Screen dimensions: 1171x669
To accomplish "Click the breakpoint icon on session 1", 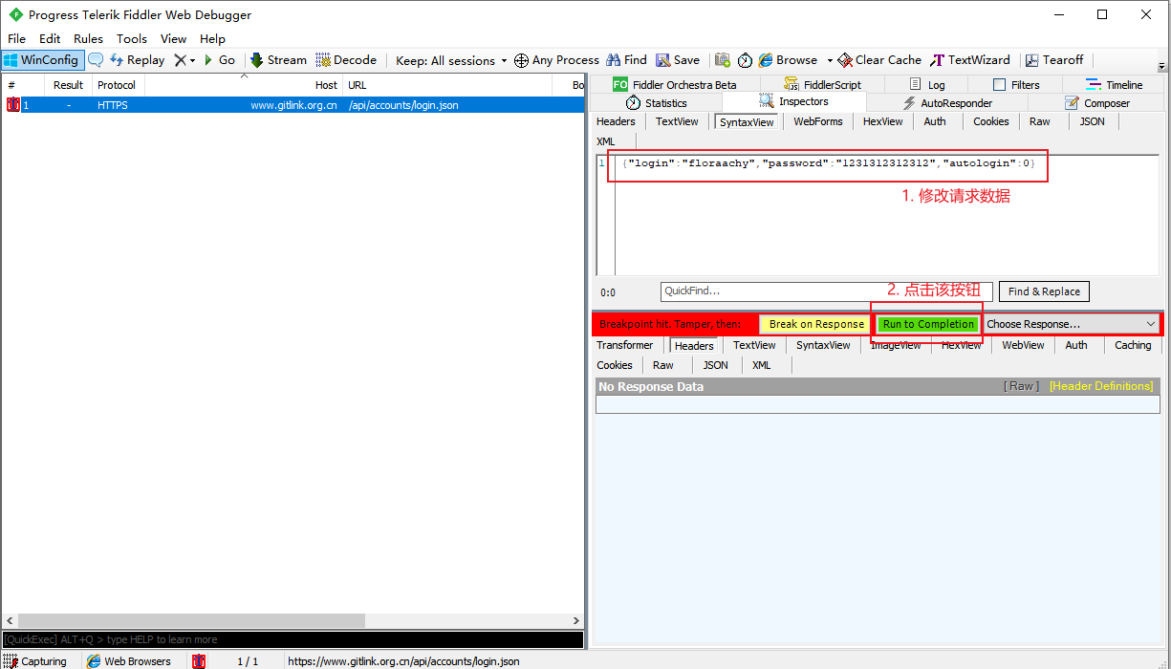I will click(x=12, y=105).
